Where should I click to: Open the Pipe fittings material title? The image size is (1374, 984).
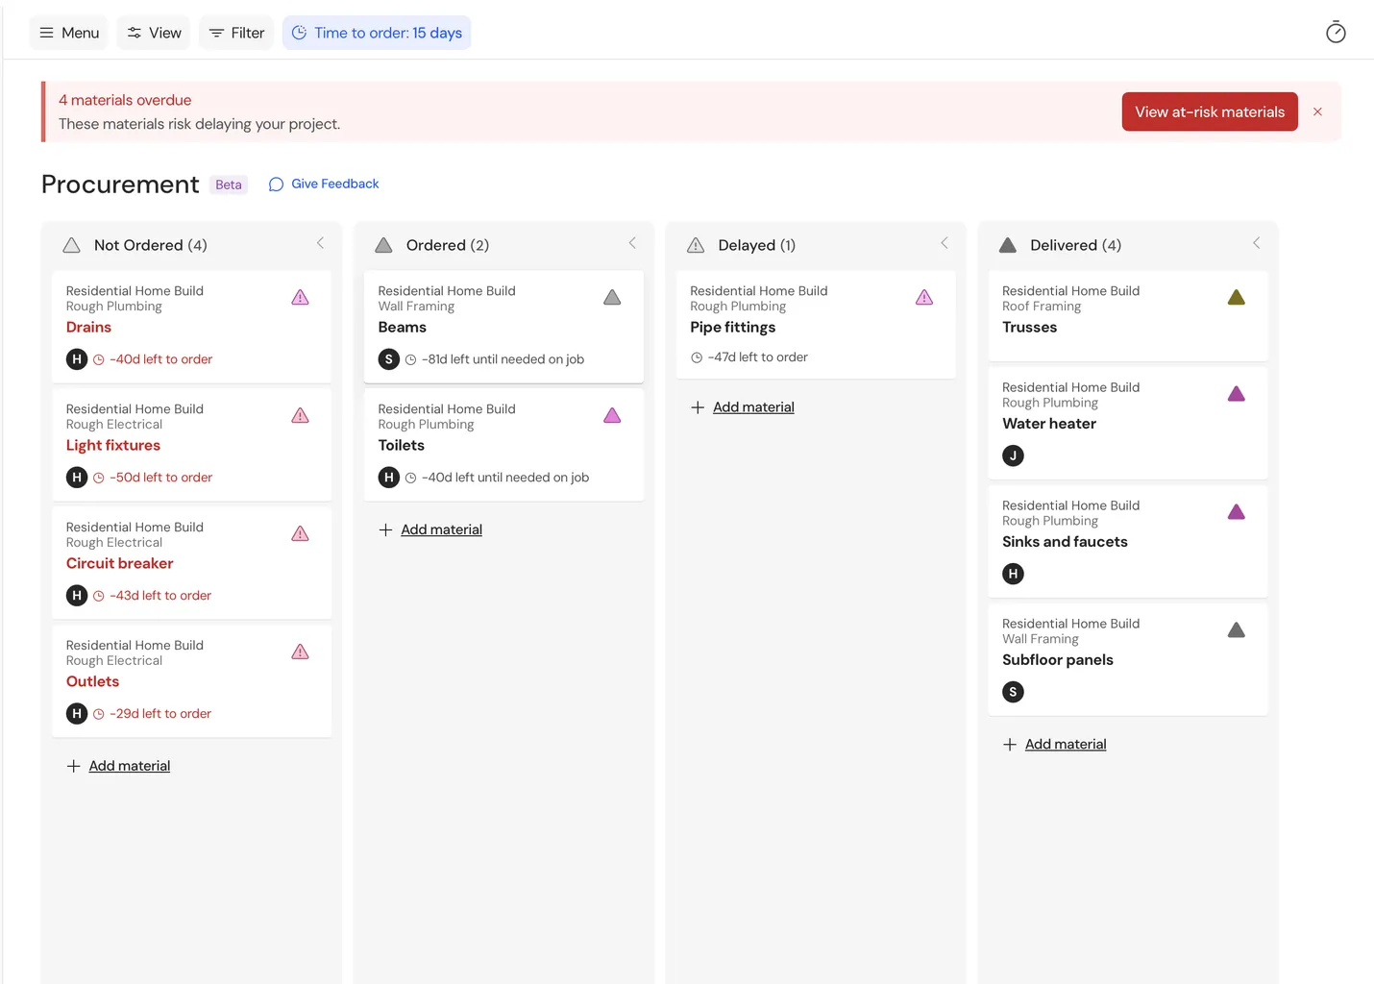click(732, 328)
